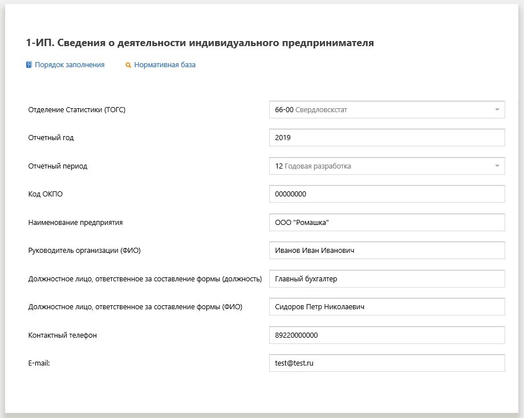
Task: Click the arrow of the 12 Годовая разработка combo
Action: coord(497,166)
